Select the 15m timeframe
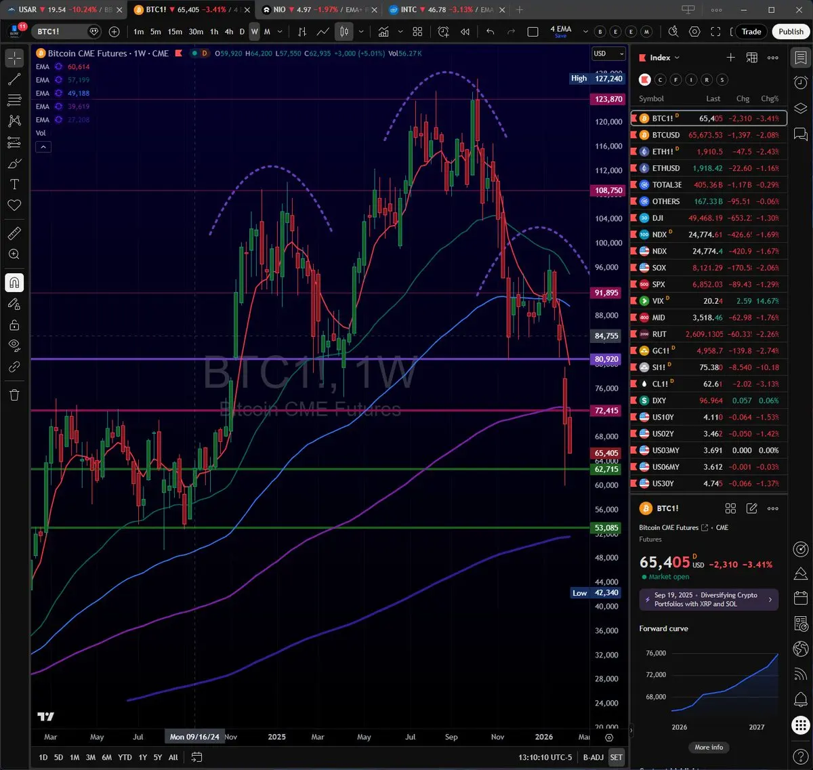Viewport: 813px width, 770px height. click(175, 32)
